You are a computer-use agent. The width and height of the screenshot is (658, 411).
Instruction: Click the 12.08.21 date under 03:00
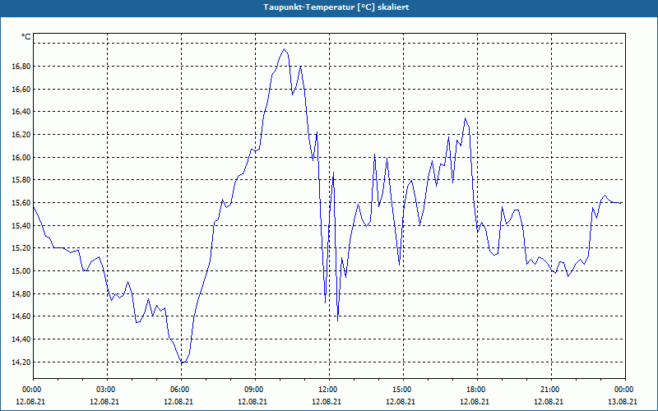[x=106, y=402]
